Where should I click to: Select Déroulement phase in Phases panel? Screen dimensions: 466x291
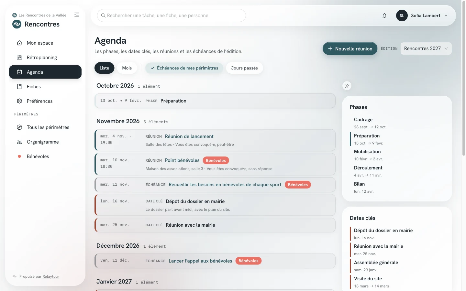(397, 171)
